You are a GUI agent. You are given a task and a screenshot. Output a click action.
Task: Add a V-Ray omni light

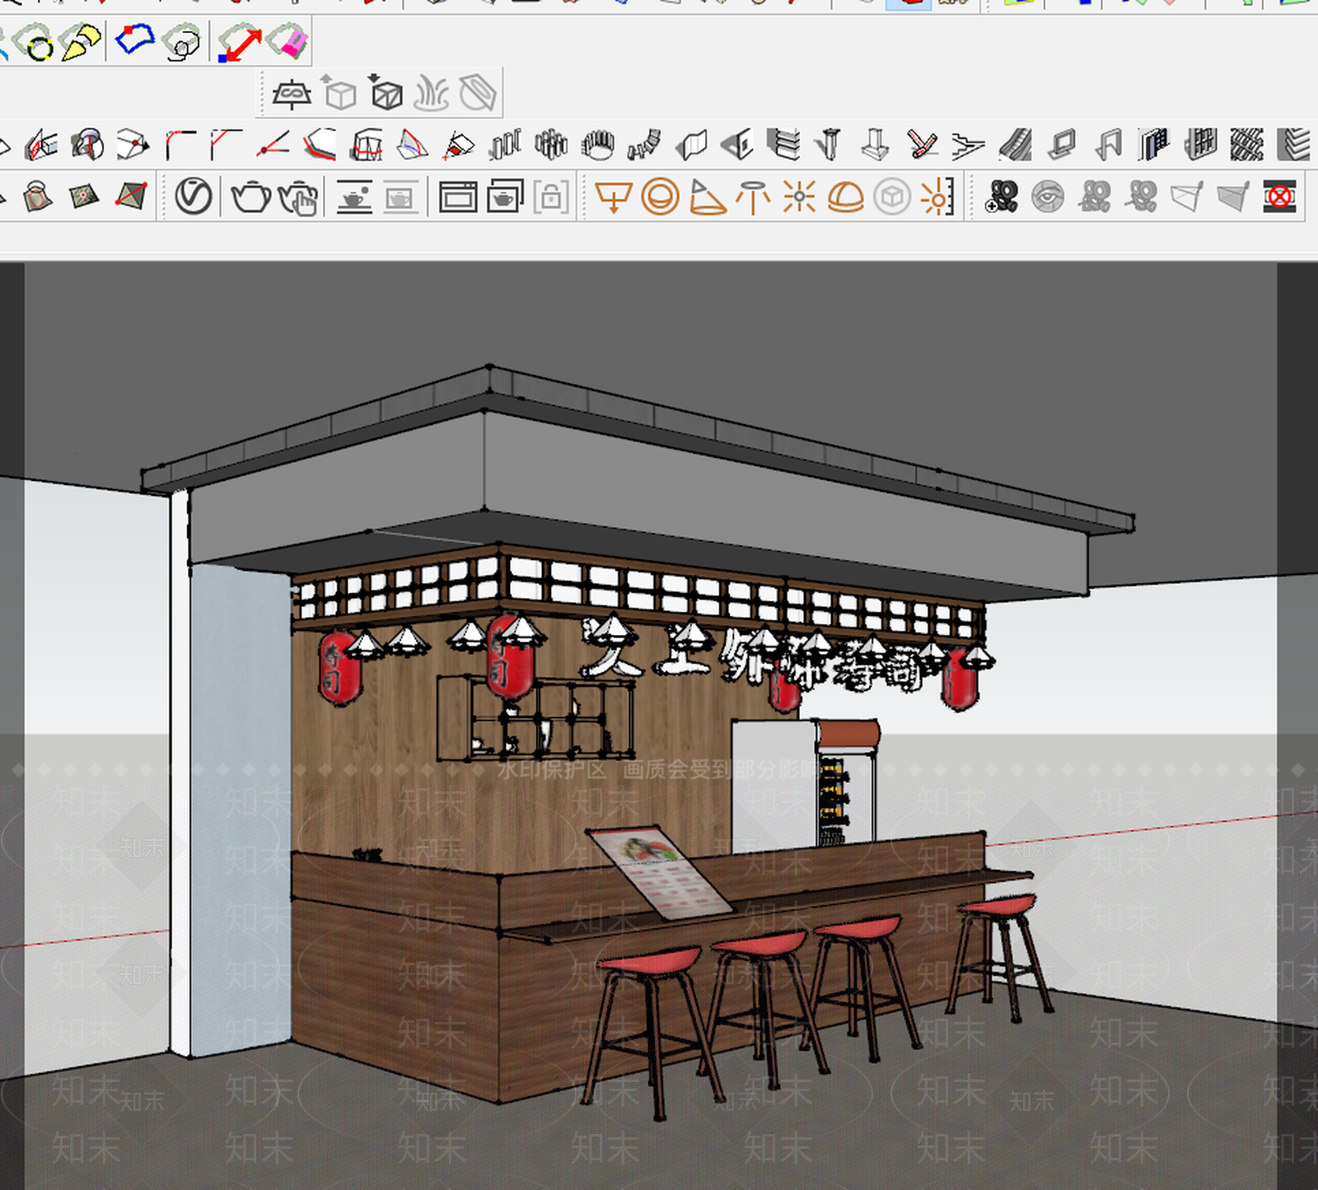(799, 197)
